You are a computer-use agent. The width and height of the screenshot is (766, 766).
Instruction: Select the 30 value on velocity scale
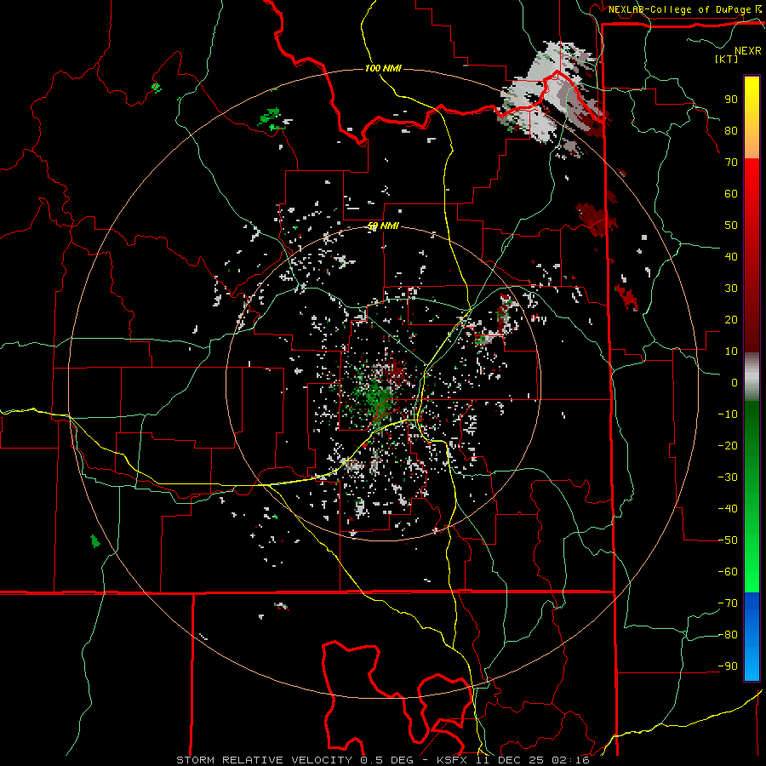pos(731,289)
